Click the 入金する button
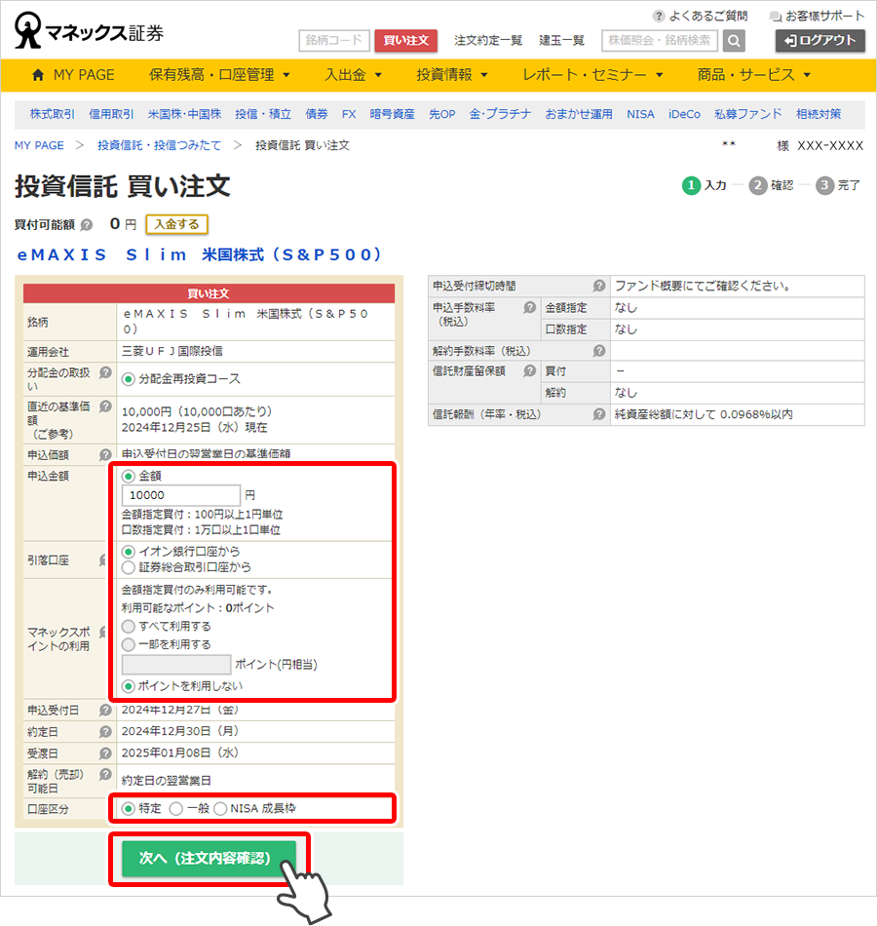Image resolution: width=877 pixels, height=926 pixels. (x=176, y=224)
